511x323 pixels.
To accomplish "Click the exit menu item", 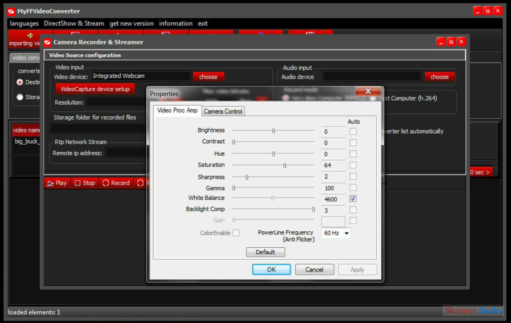I will click(x=203, y=23).
